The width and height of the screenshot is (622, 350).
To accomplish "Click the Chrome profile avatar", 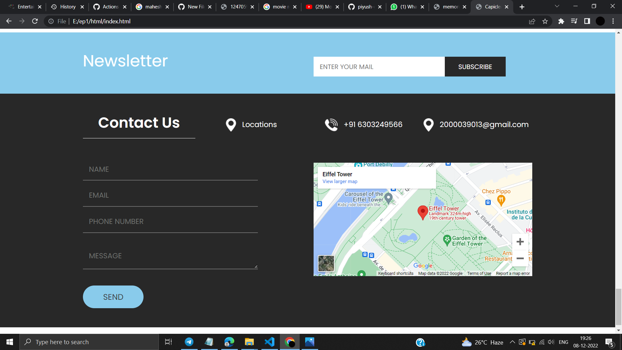I will [x=600, y=21].
